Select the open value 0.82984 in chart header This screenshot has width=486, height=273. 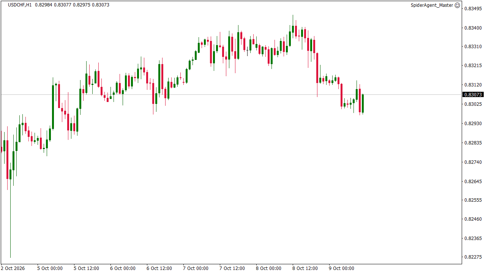coord(44,5)
